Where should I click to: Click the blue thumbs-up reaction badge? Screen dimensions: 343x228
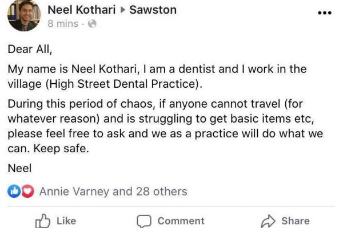click(14, 192)
